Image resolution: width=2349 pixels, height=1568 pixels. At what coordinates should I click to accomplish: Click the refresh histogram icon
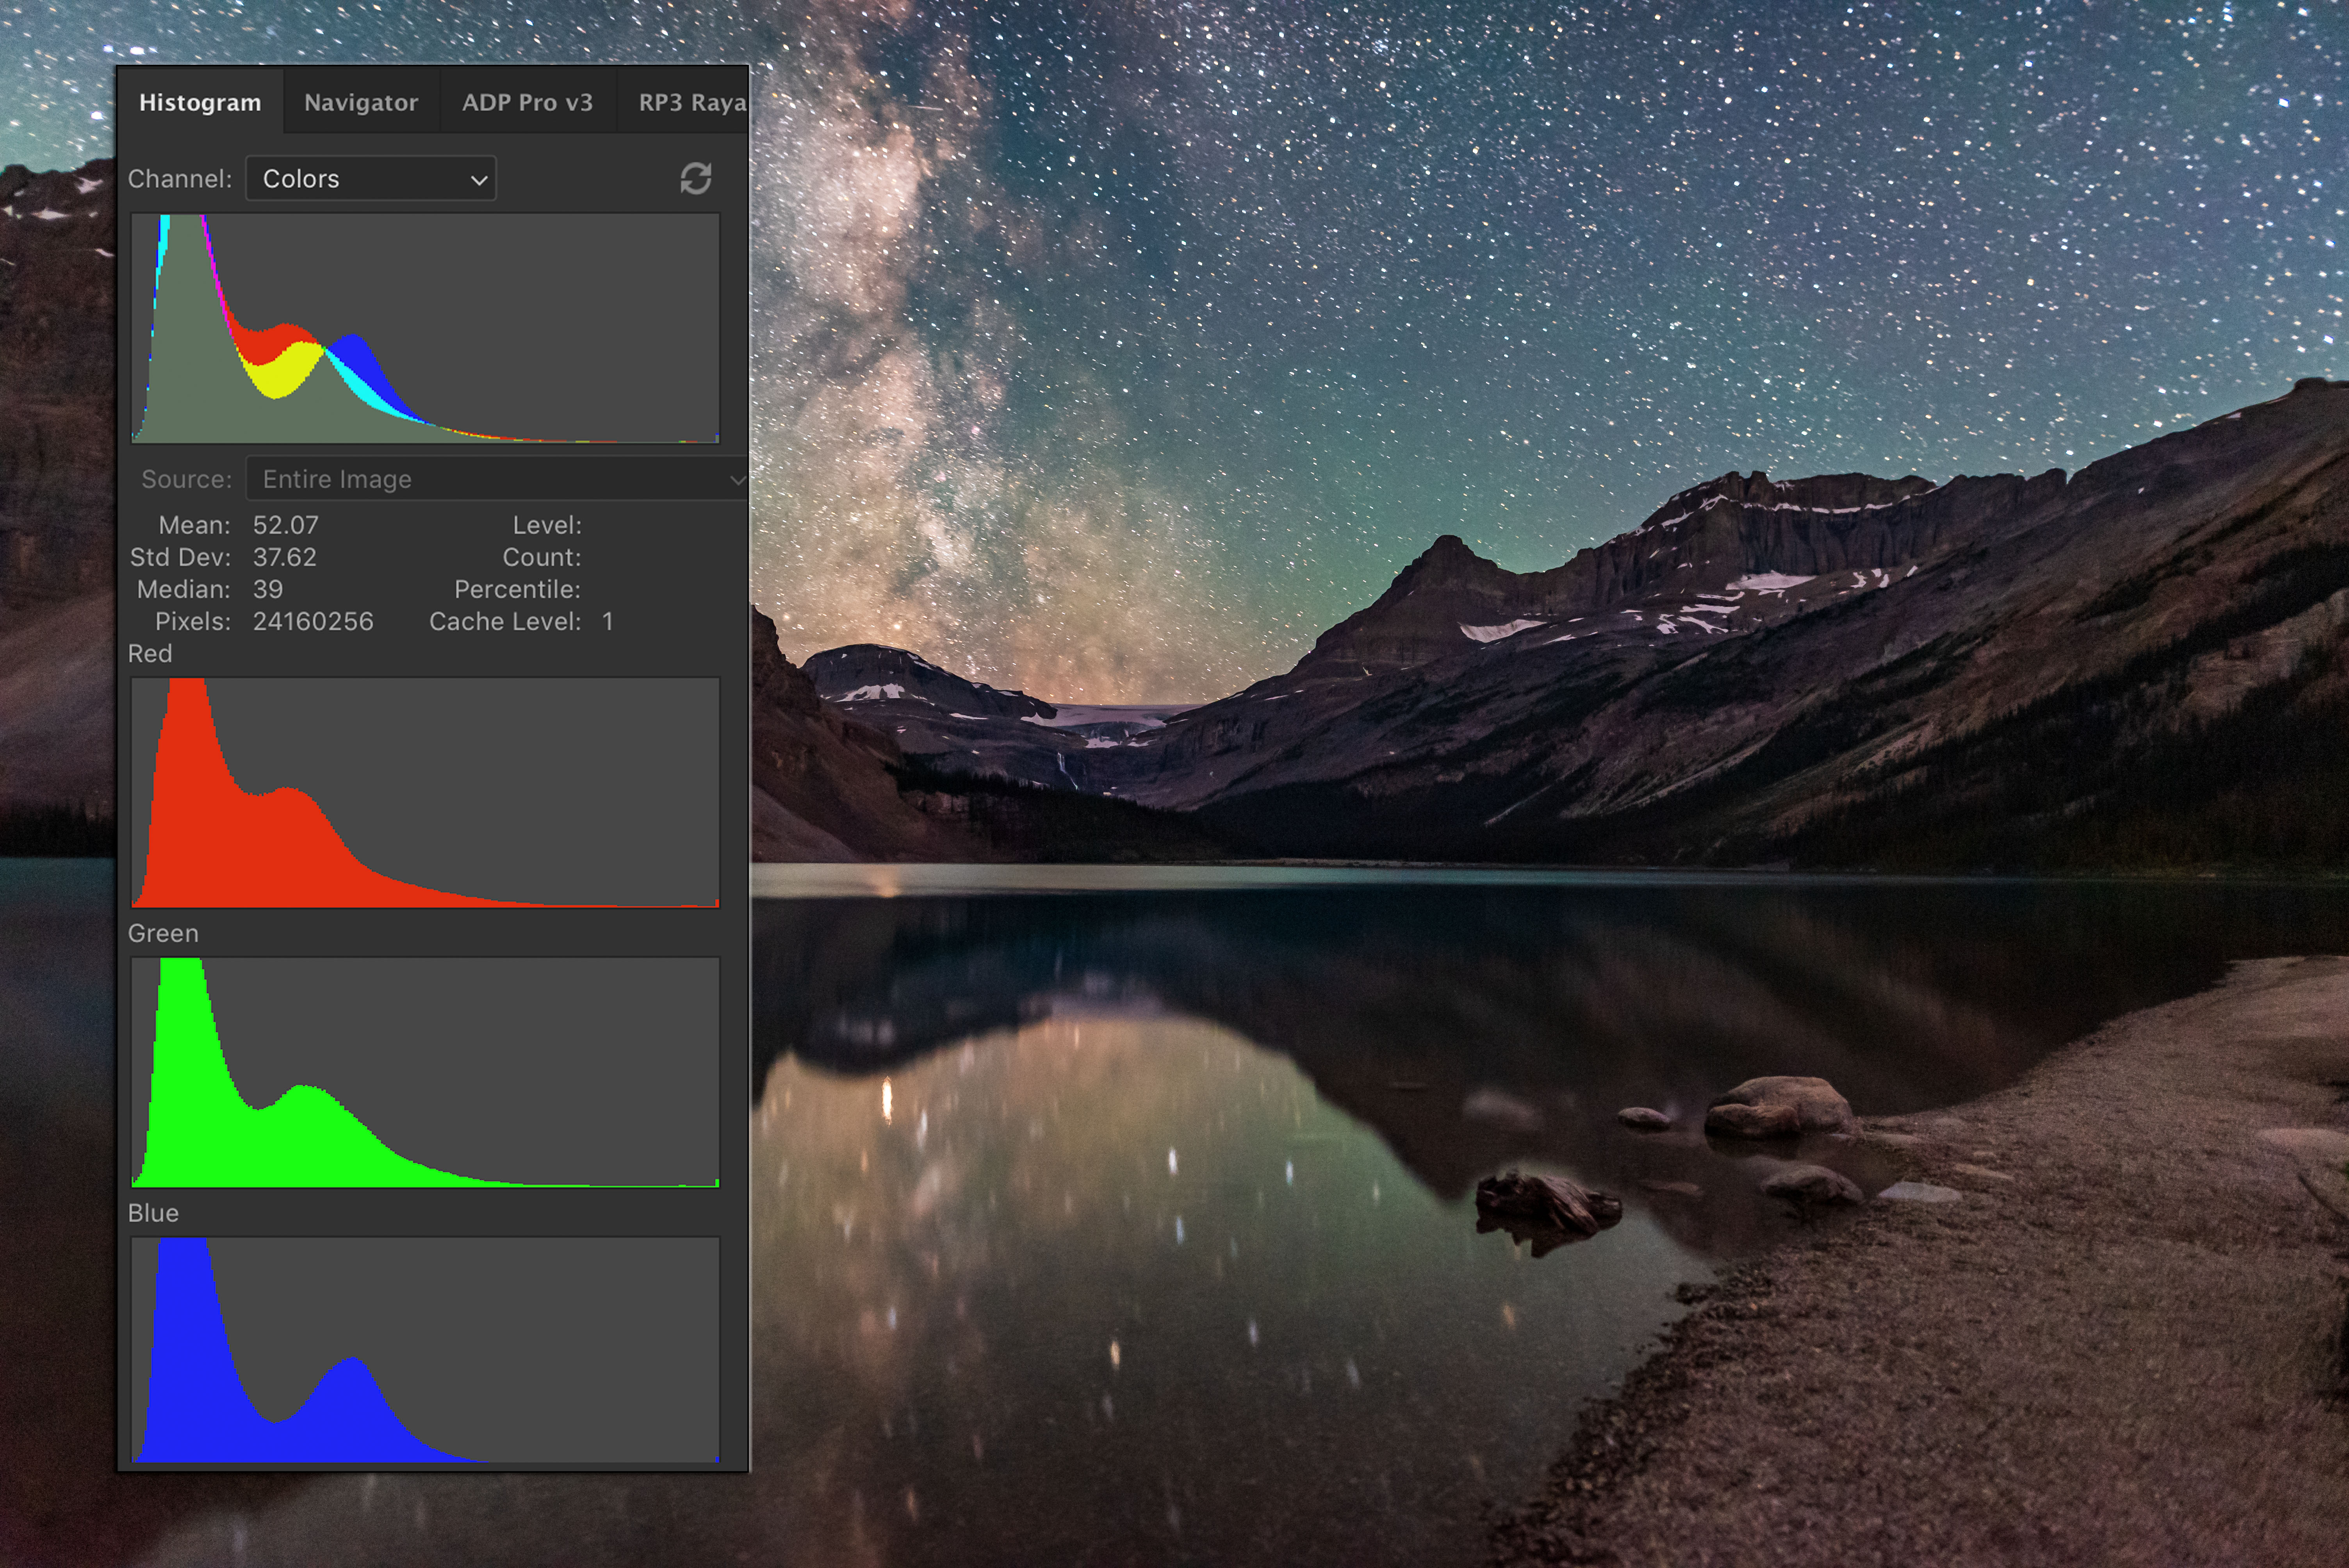[x=695, y=179]
